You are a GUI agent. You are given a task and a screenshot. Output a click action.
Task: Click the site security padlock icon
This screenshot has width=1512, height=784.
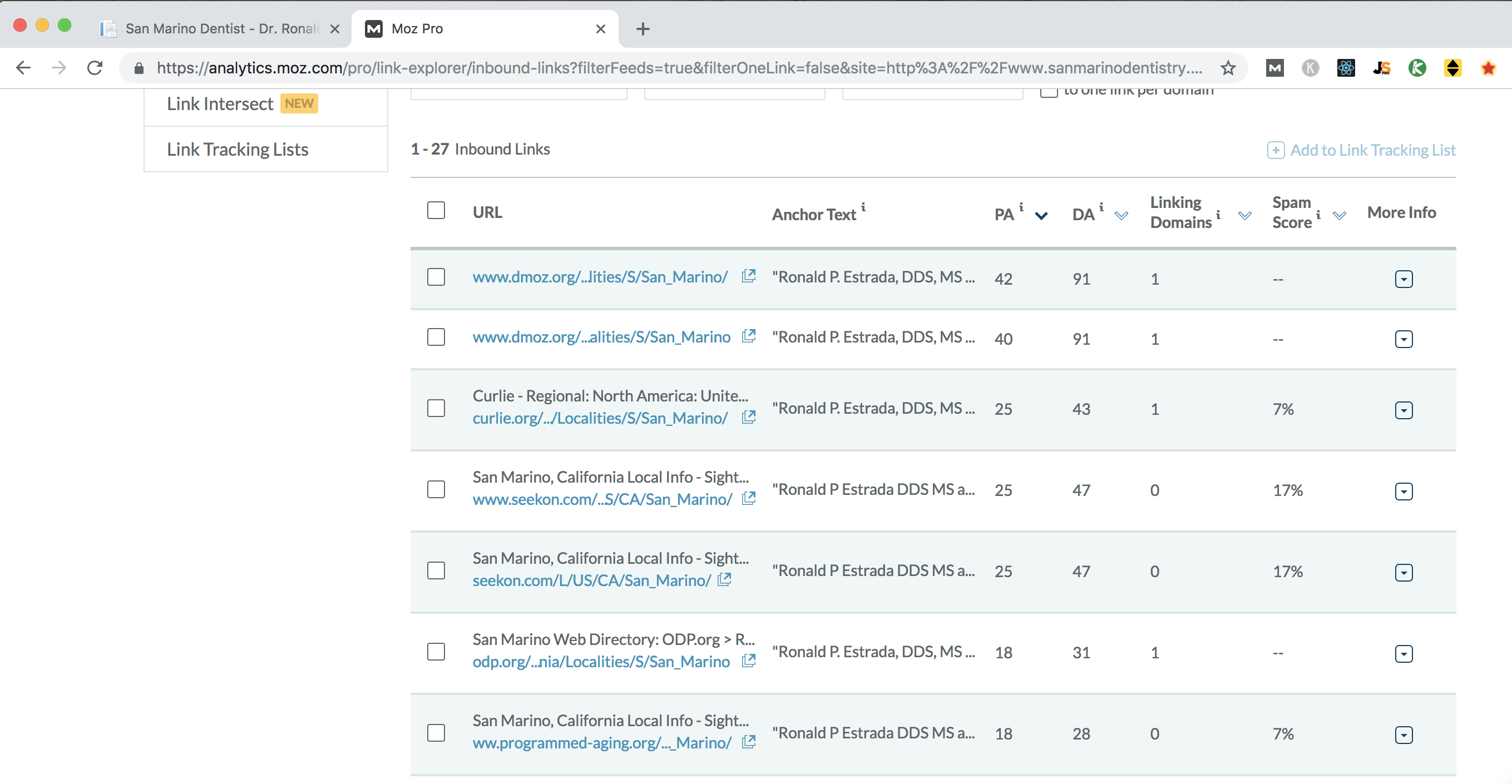[x=139, y=68]
